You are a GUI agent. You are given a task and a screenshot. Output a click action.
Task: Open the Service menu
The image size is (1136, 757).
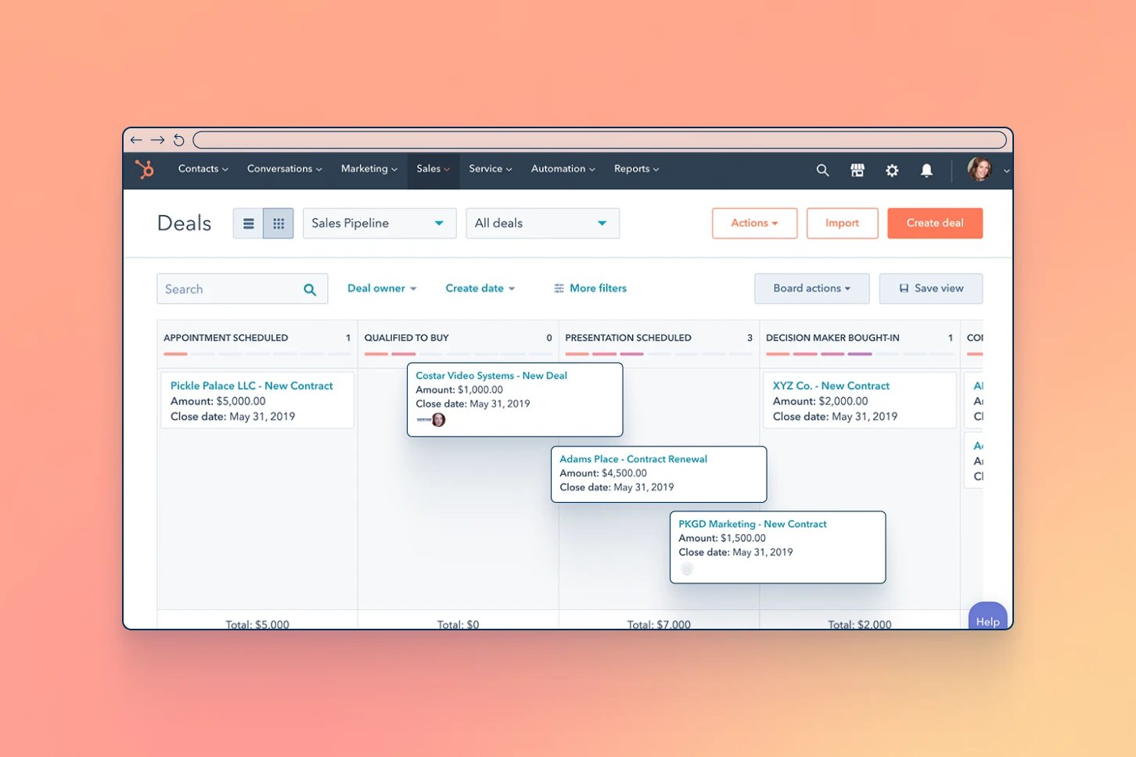point(491,169)
